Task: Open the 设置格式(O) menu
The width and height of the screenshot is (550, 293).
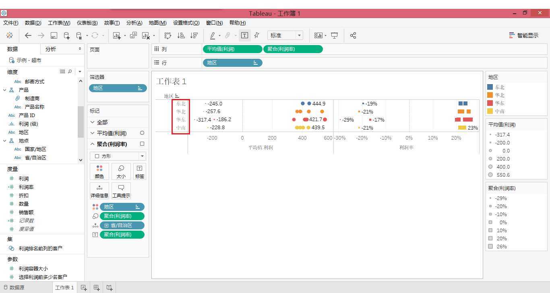Action: tap(186, 23)
